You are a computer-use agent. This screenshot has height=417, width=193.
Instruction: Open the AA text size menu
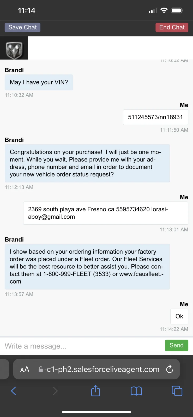coord(25,369)
